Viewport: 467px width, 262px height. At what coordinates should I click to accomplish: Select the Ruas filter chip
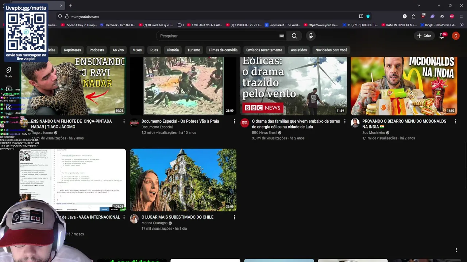tap(154, 50)
